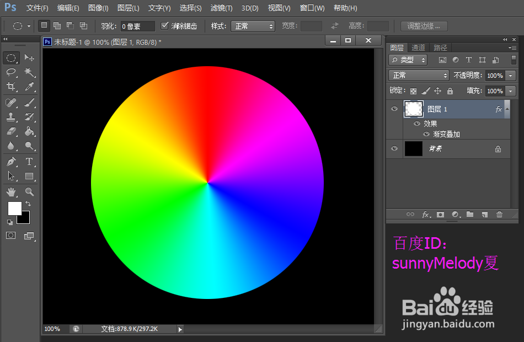
Task: Open status bar info arrow menu
Action: click(180, 329)
